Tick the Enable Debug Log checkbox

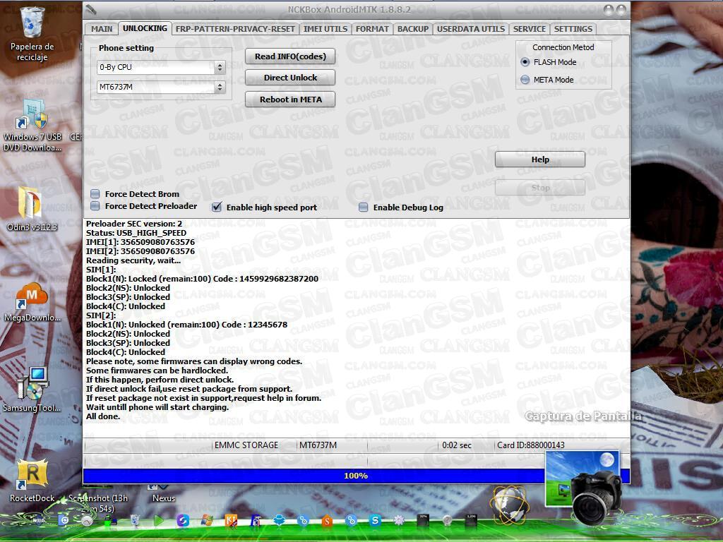(364, 207)
